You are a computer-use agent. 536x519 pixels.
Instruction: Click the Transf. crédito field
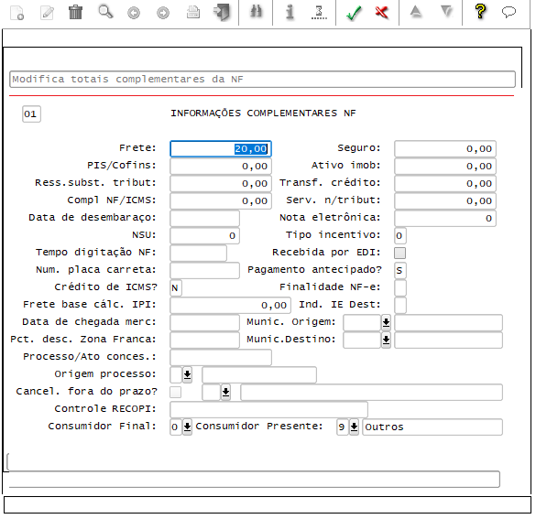tap(445, 184)
